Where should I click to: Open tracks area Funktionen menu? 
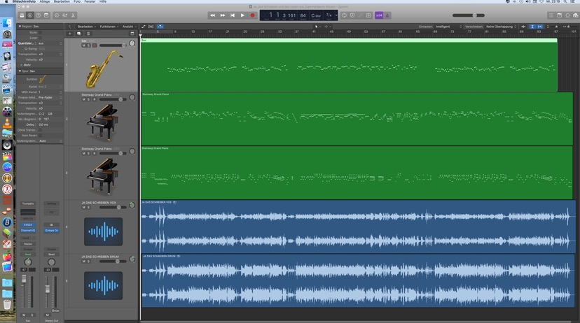(109, 27)
